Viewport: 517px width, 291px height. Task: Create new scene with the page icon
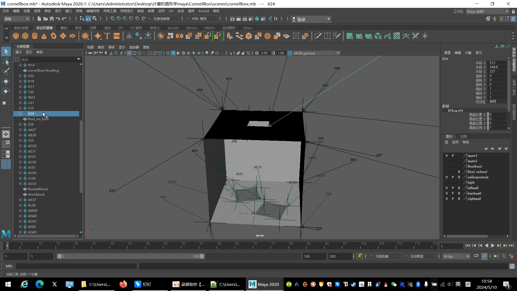pos(39,19)
